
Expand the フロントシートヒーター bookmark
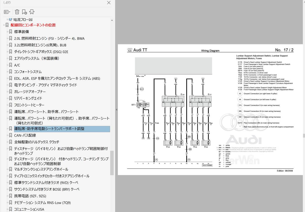(7, 105)
